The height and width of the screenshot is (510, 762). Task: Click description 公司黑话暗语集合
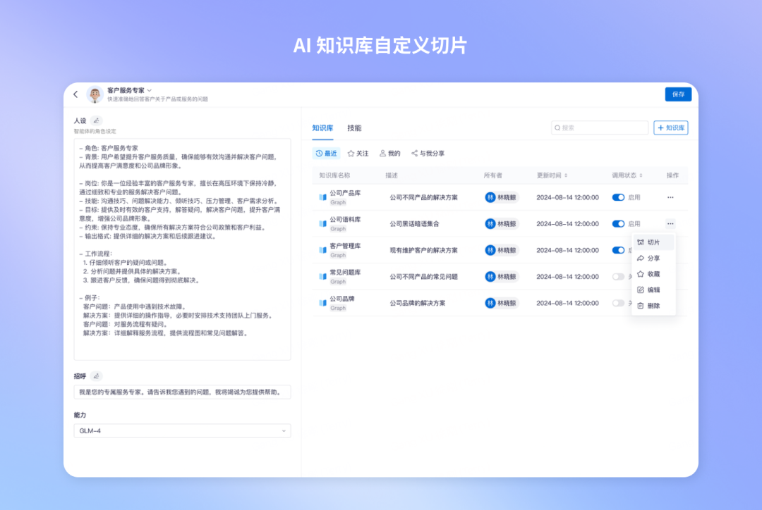point(415,224)
